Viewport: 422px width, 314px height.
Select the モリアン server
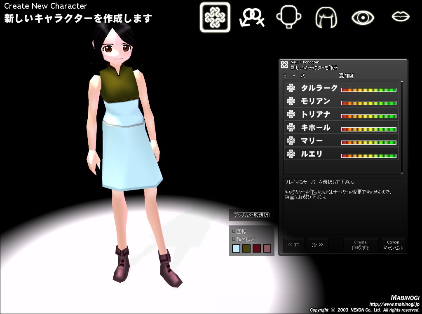342,101
